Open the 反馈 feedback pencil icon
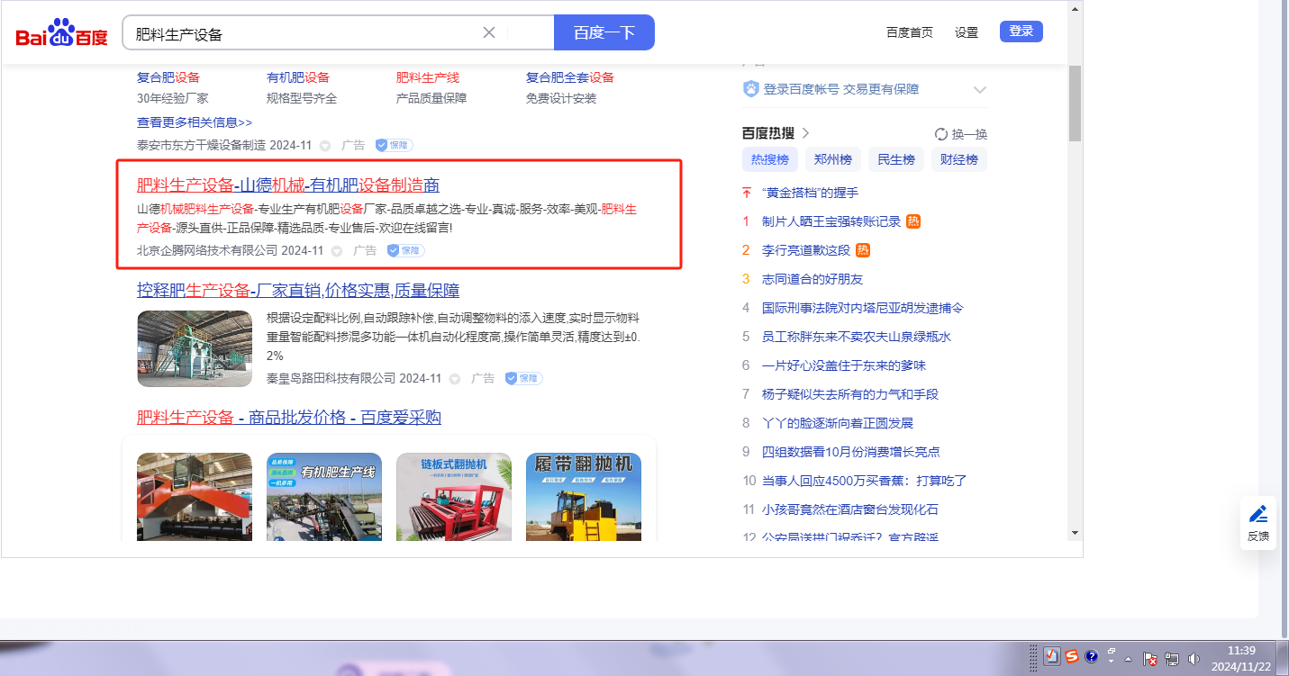Screen dimensions: 1289x676 coord(1257,515)
